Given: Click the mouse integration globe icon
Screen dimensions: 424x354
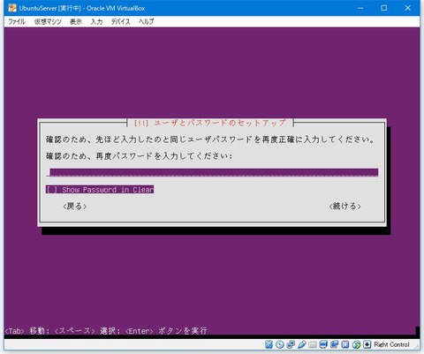Looking at the screenshot, I should [x=356, y=344].
